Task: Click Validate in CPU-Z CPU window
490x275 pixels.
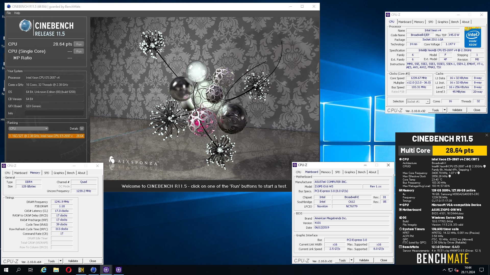Action: click(x=457, y=110)
